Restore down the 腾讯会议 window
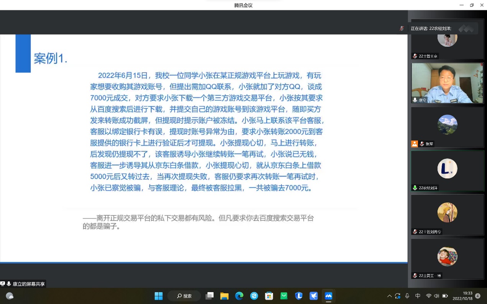This screenshot has height=304, width=487. (472, 5)
